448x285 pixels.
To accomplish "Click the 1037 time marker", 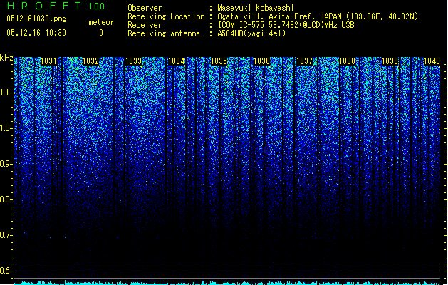I will click(305, 61).
